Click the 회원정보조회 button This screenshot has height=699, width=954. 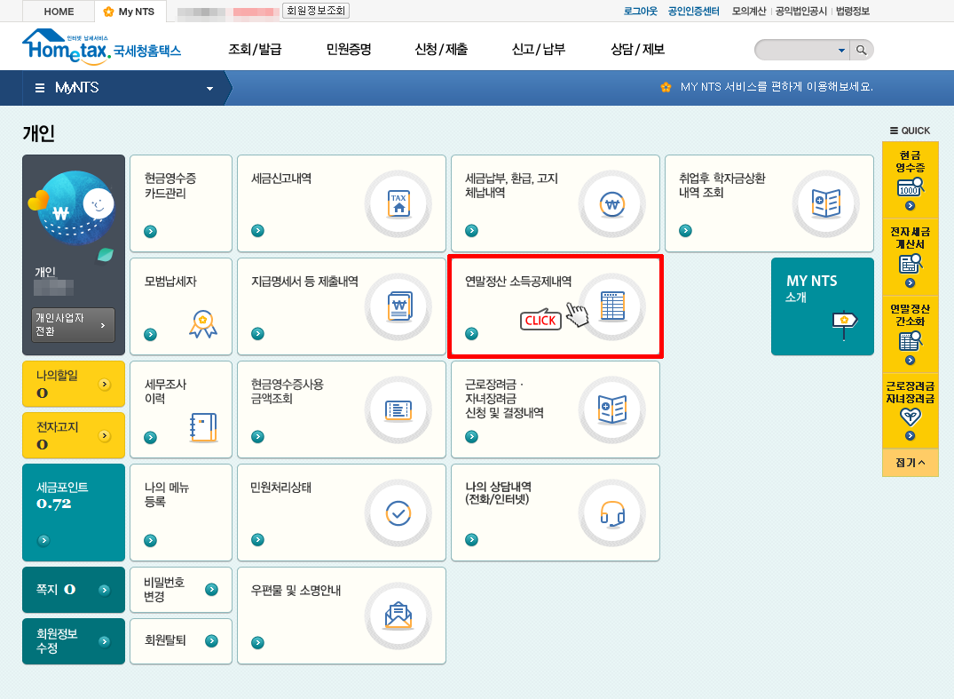[315, 12]
